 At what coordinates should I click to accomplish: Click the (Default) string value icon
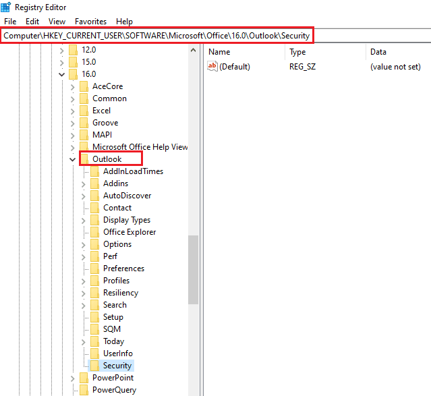[212, 66]
